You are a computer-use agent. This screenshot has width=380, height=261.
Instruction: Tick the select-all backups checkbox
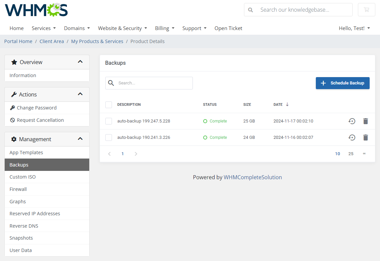(109, 104)
